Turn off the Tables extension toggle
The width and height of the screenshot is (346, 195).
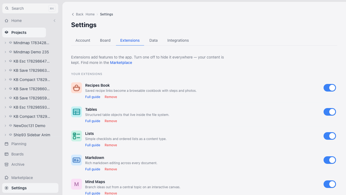click(330, 112)
